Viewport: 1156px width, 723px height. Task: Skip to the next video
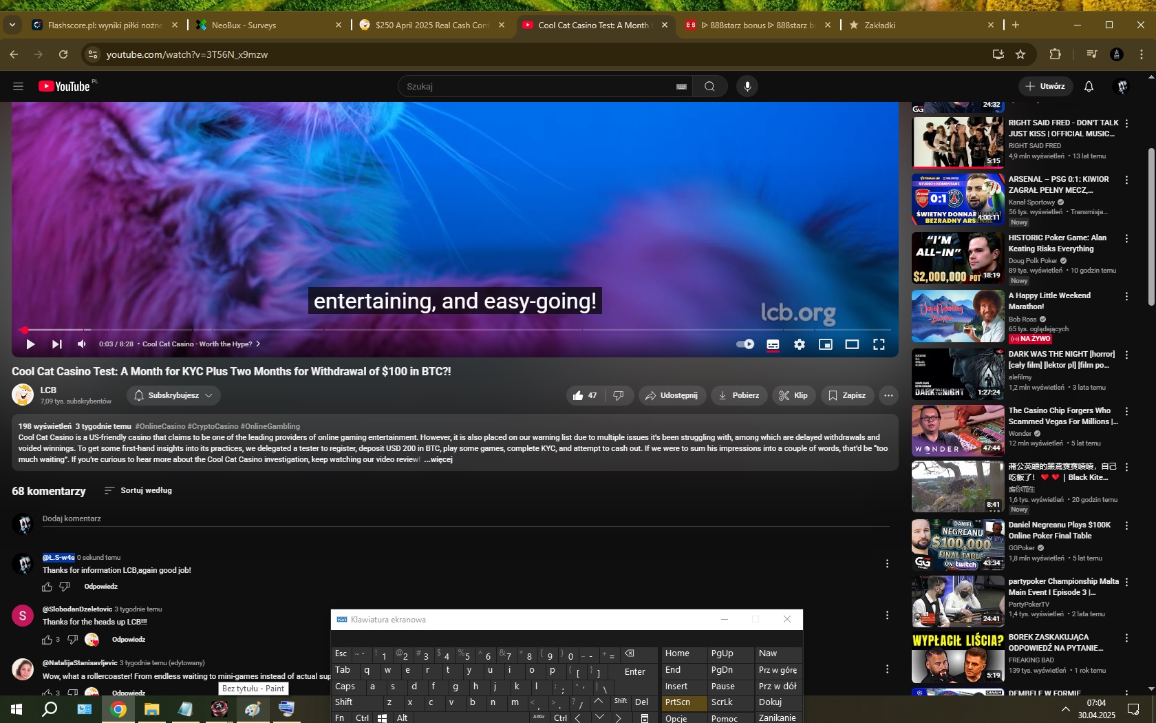(56, 344)
